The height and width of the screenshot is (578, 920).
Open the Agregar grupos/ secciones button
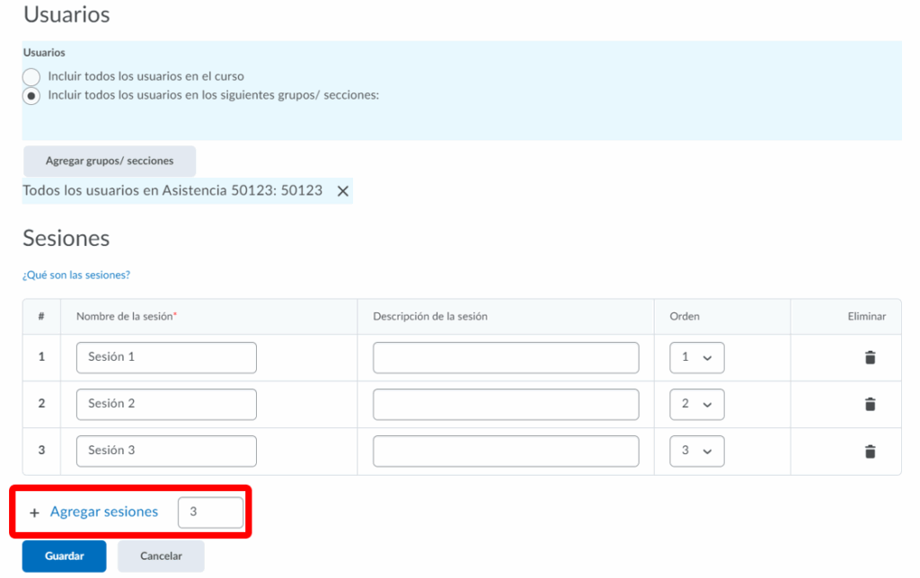click(110, 162)
